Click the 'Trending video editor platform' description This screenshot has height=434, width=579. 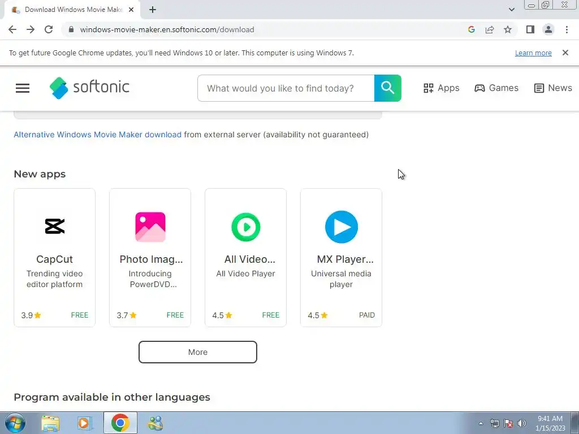pyautogui.click(x=55, y=279)
